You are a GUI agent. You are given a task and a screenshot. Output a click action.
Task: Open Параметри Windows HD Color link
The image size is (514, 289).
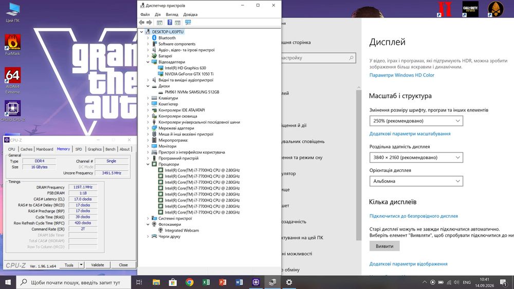tap(401, 75)
